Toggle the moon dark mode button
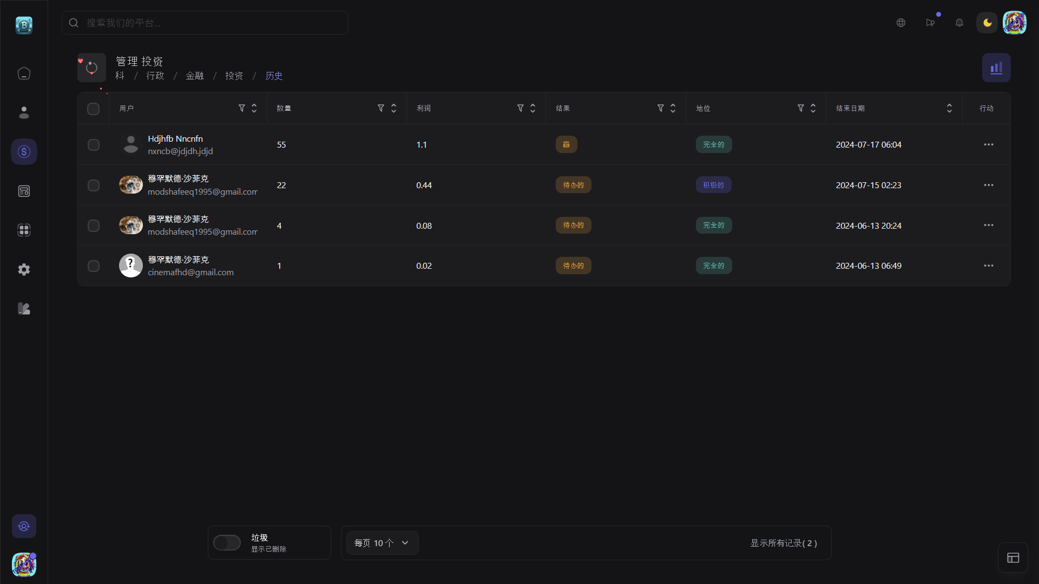This screenshot has height=584, width=1039. pyautogui.click(x=987, y=23)
